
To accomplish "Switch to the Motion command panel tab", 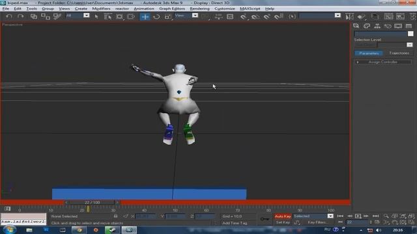I will point(388,26).
